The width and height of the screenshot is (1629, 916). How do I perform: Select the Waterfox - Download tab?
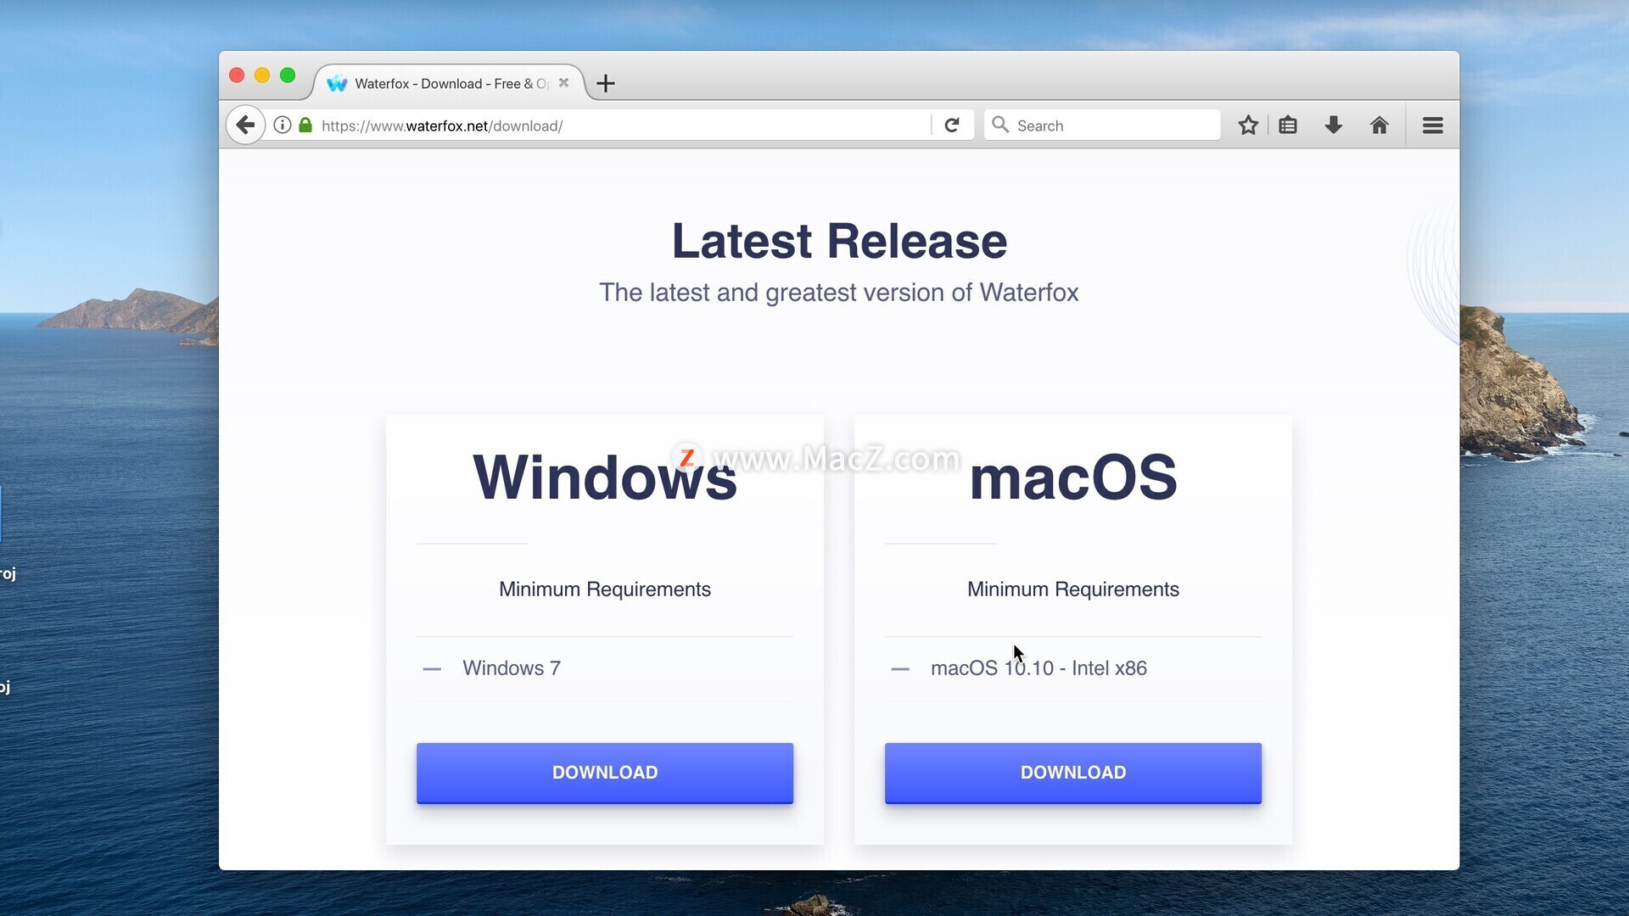point(450,83)
